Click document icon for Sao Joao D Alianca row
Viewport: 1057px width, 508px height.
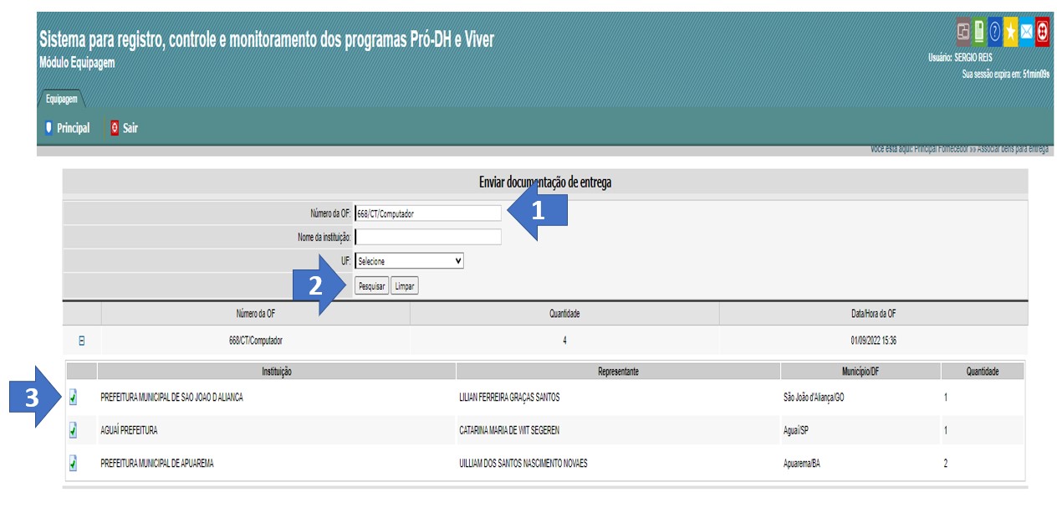(73, 398)
